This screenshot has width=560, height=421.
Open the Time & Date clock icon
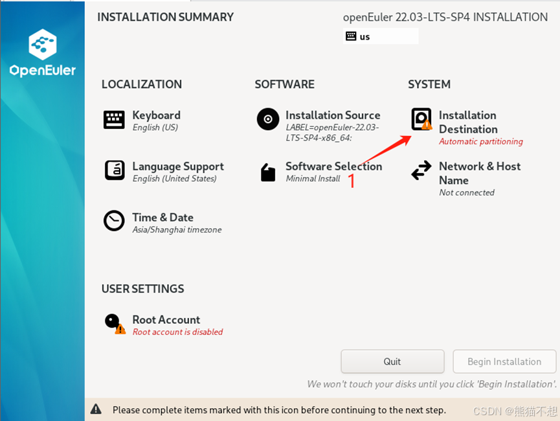114,220
